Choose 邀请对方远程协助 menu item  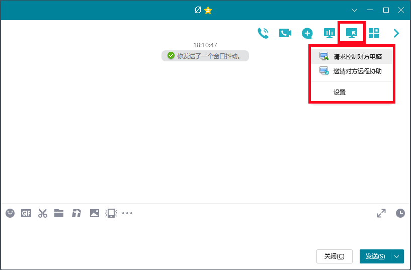pyautogui.click(x=357, y=71)
